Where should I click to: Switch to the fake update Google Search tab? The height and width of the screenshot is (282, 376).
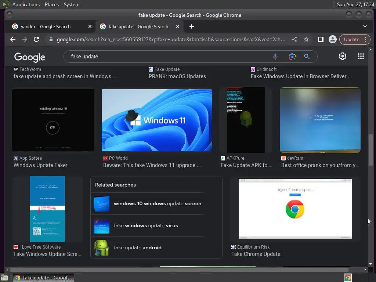coord(140,26)
